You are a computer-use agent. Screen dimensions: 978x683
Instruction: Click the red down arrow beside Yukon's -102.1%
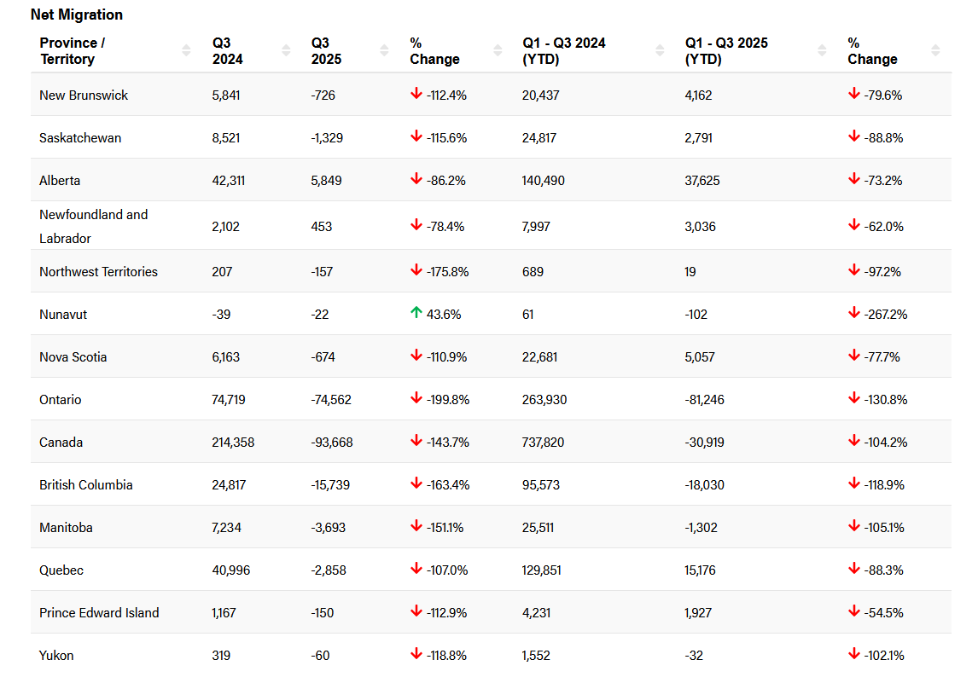click(x=853, y=655)
